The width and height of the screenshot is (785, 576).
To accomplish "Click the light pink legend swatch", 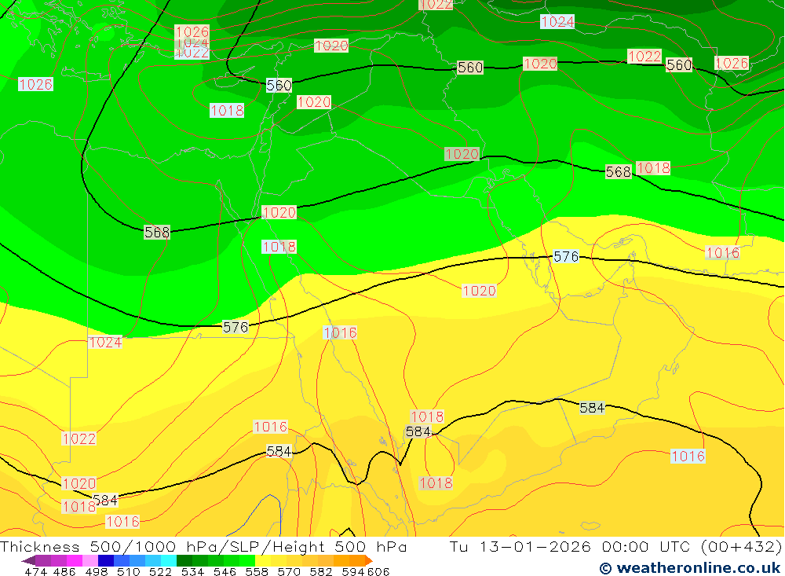I will click(90, 560).
